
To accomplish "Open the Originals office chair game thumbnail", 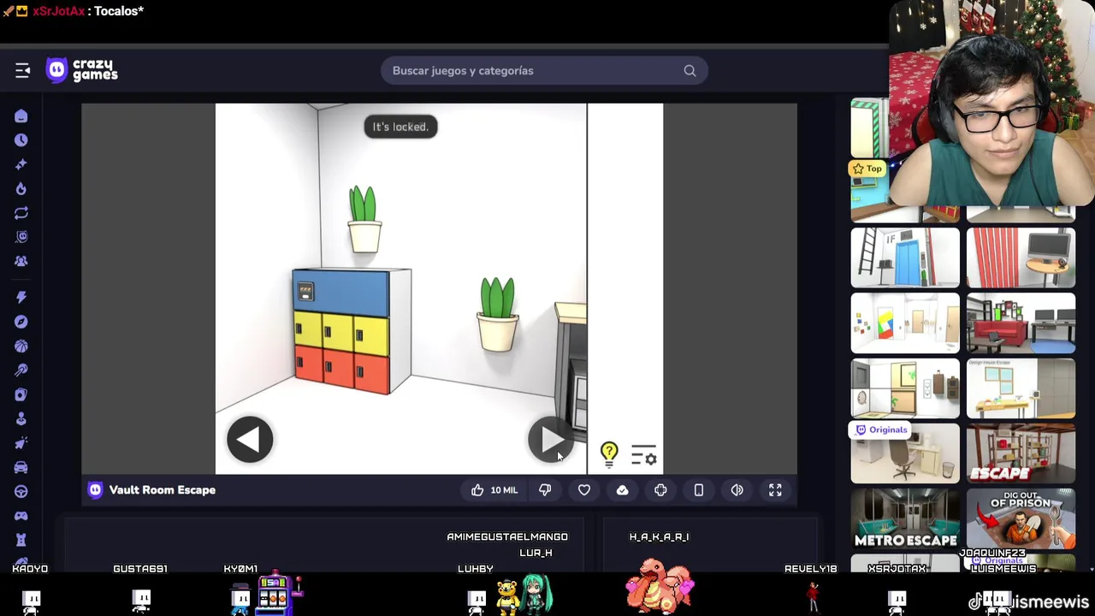I will point(905,453).
